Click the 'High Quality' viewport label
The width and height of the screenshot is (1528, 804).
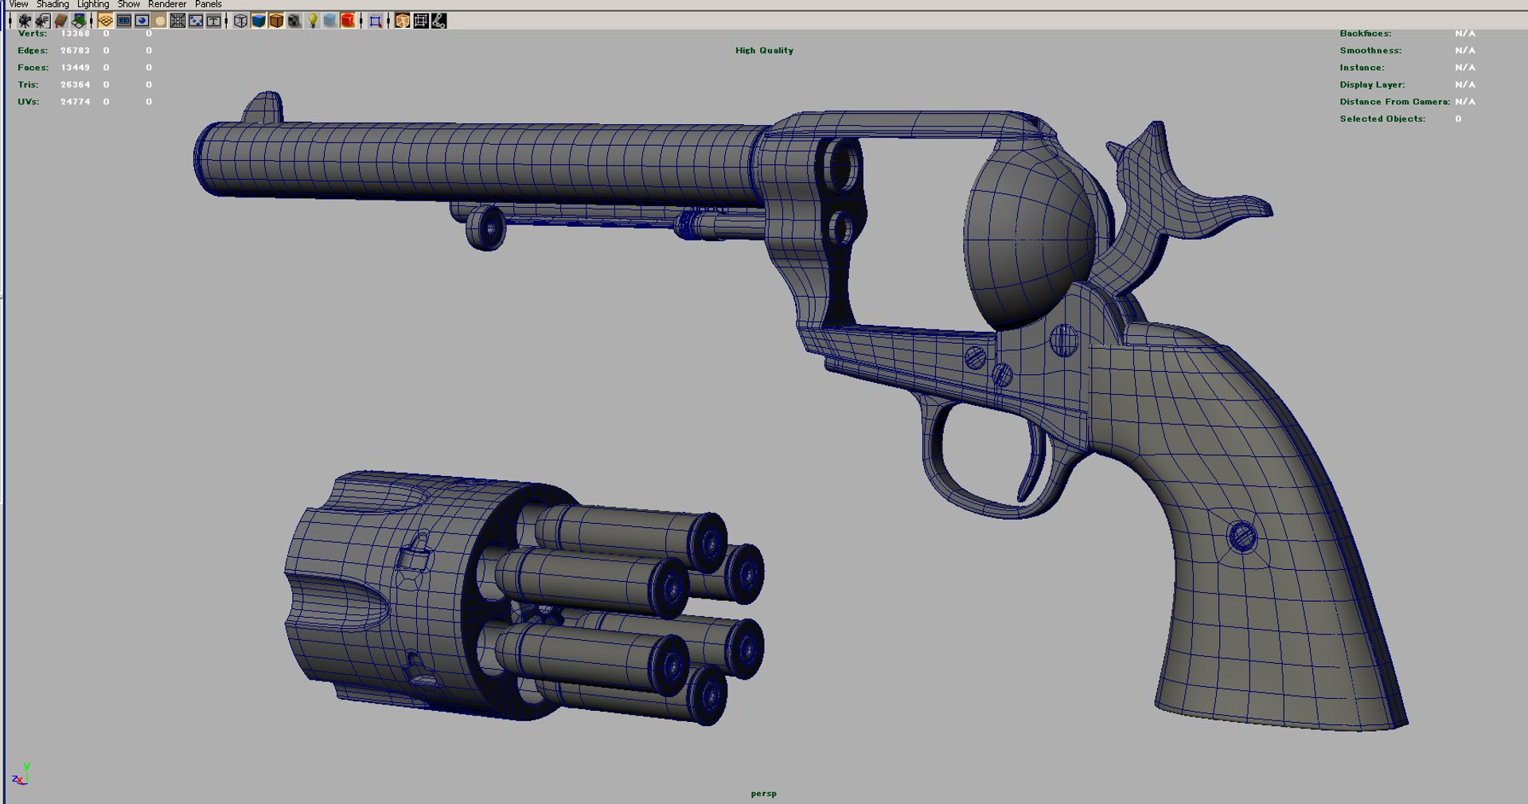(764, 50)
